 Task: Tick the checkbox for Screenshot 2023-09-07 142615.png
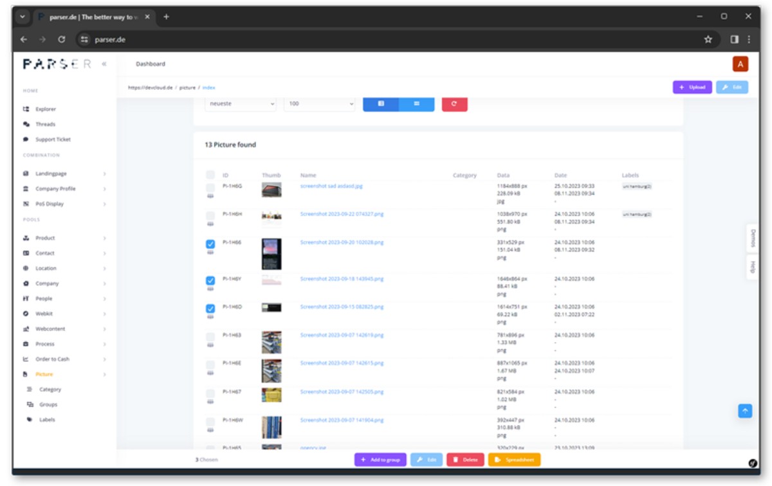[210, 365]
